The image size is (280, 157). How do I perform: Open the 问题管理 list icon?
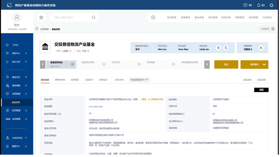click(x=261, y=48)
